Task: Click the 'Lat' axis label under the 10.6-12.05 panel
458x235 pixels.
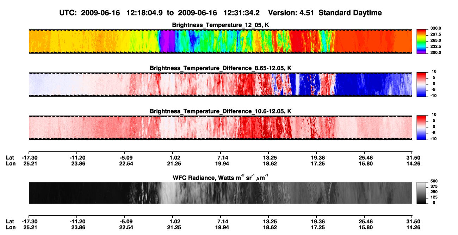Action: click(x=10, y=158)
